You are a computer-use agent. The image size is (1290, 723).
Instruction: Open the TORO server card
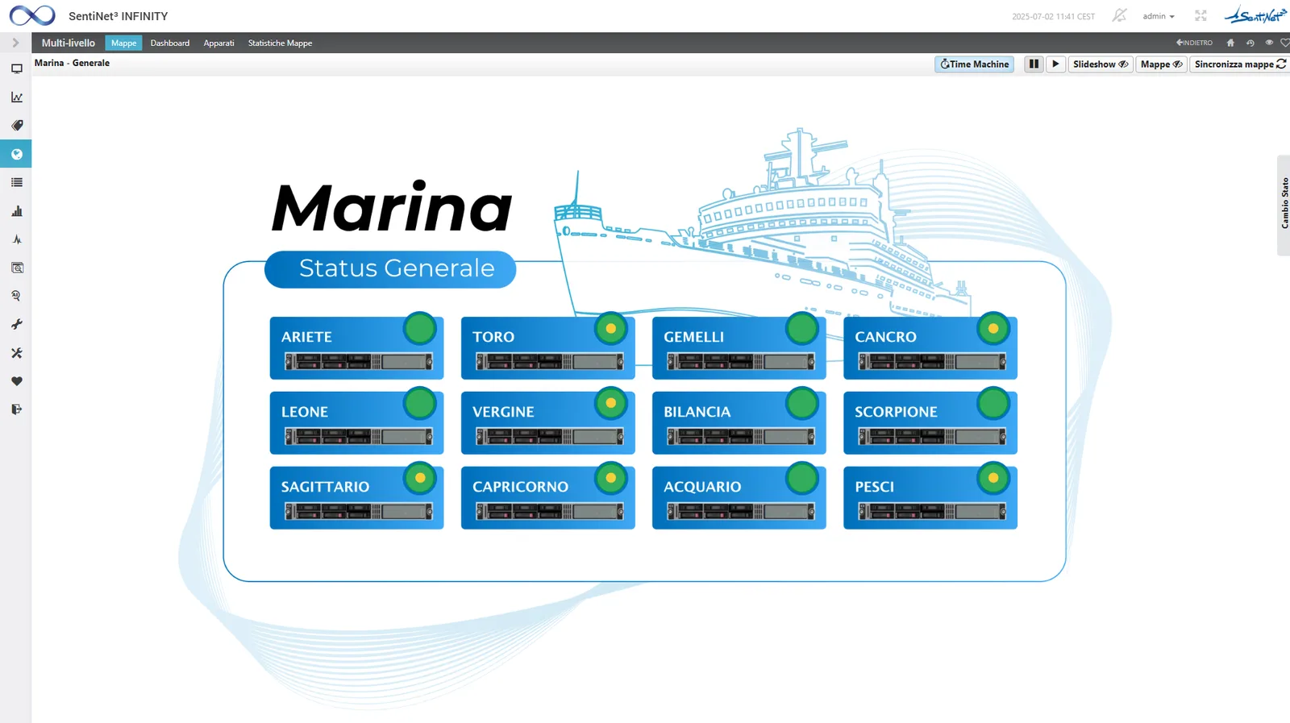(547, 347)
